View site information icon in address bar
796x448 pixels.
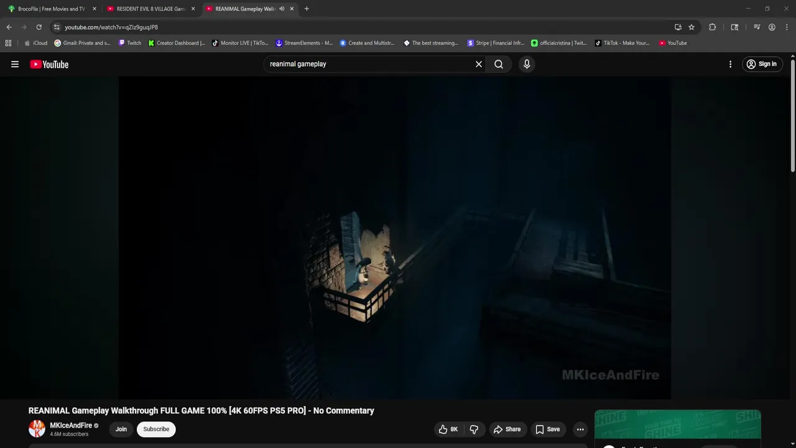pyautogui.click(x=57, y=27)
